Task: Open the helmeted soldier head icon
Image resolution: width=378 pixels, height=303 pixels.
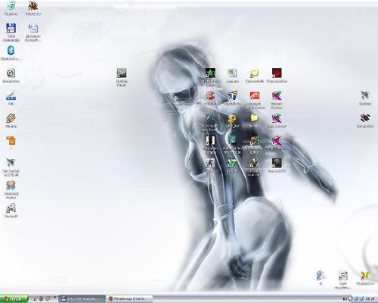Action: pyautogui.click(x=254, y=163)
